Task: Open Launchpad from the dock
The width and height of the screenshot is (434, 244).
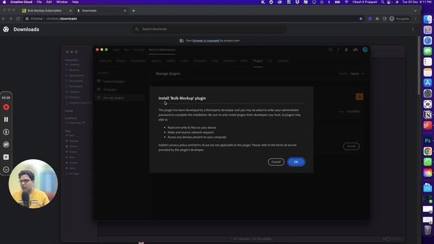Action: (428, 30)
